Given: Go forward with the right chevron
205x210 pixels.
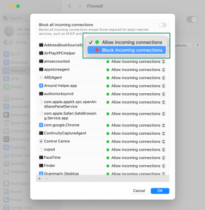Looking at the screenshot, I should [x=80, y=6].
